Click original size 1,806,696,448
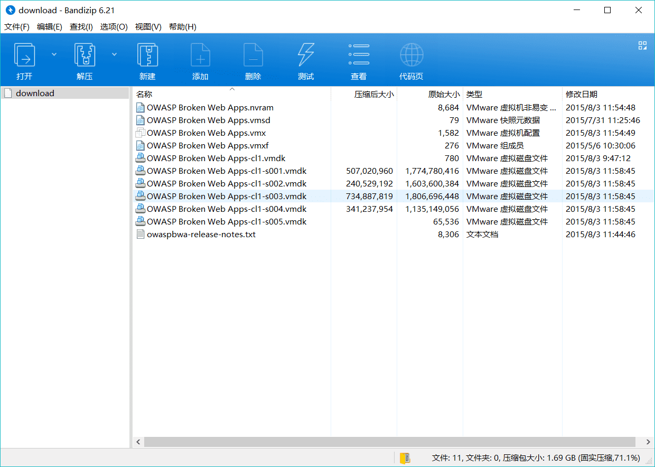 [x=432, y=196]
